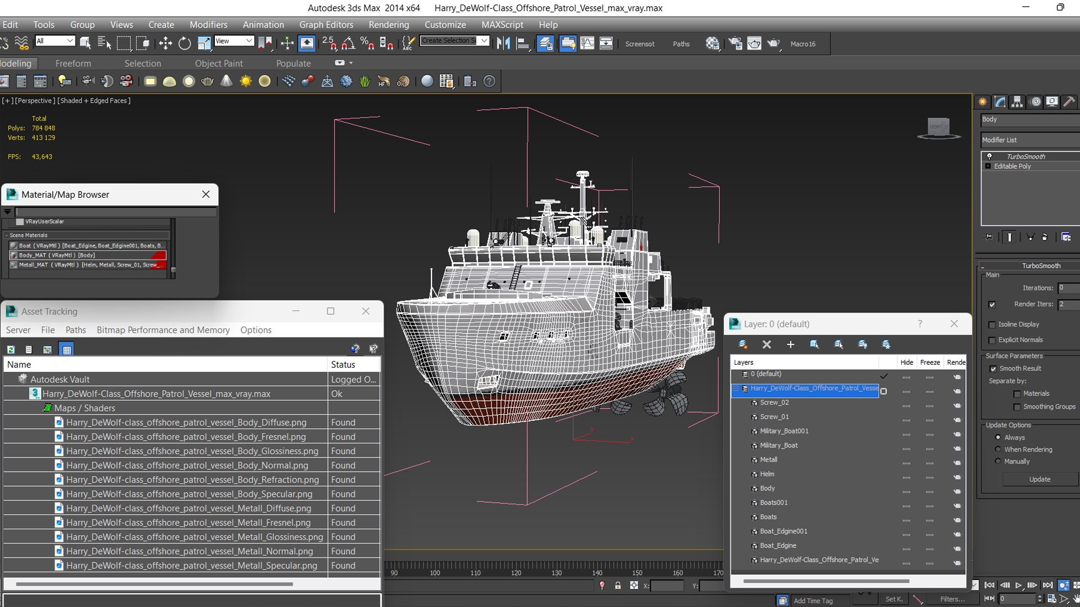Image resolution: width=1080 pixels, height=607 pixels.
Task: Open the Rendering menu
Action: (389, 25)
